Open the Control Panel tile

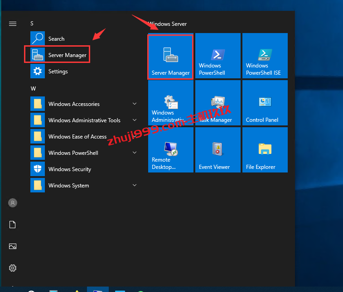point(265,103)
